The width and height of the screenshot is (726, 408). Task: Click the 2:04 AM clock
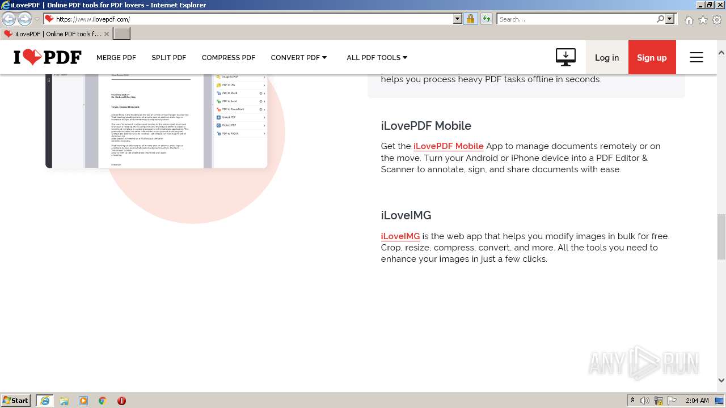[697, 401]
